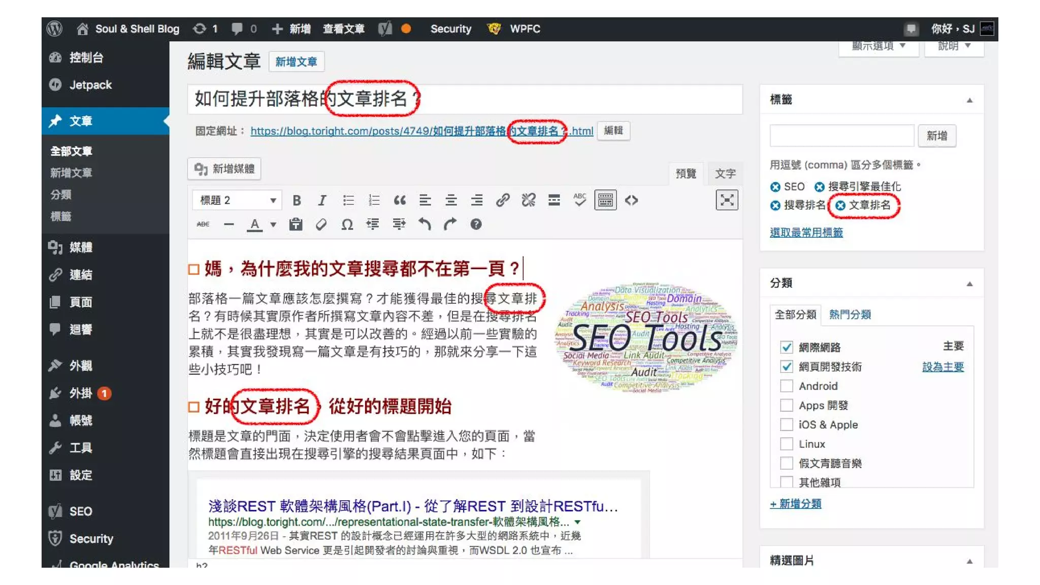The height and width of the screenshot is (585, 1040).
Task: Uncheck the 網際網路 category checkbox
Action: pos(786,347)
